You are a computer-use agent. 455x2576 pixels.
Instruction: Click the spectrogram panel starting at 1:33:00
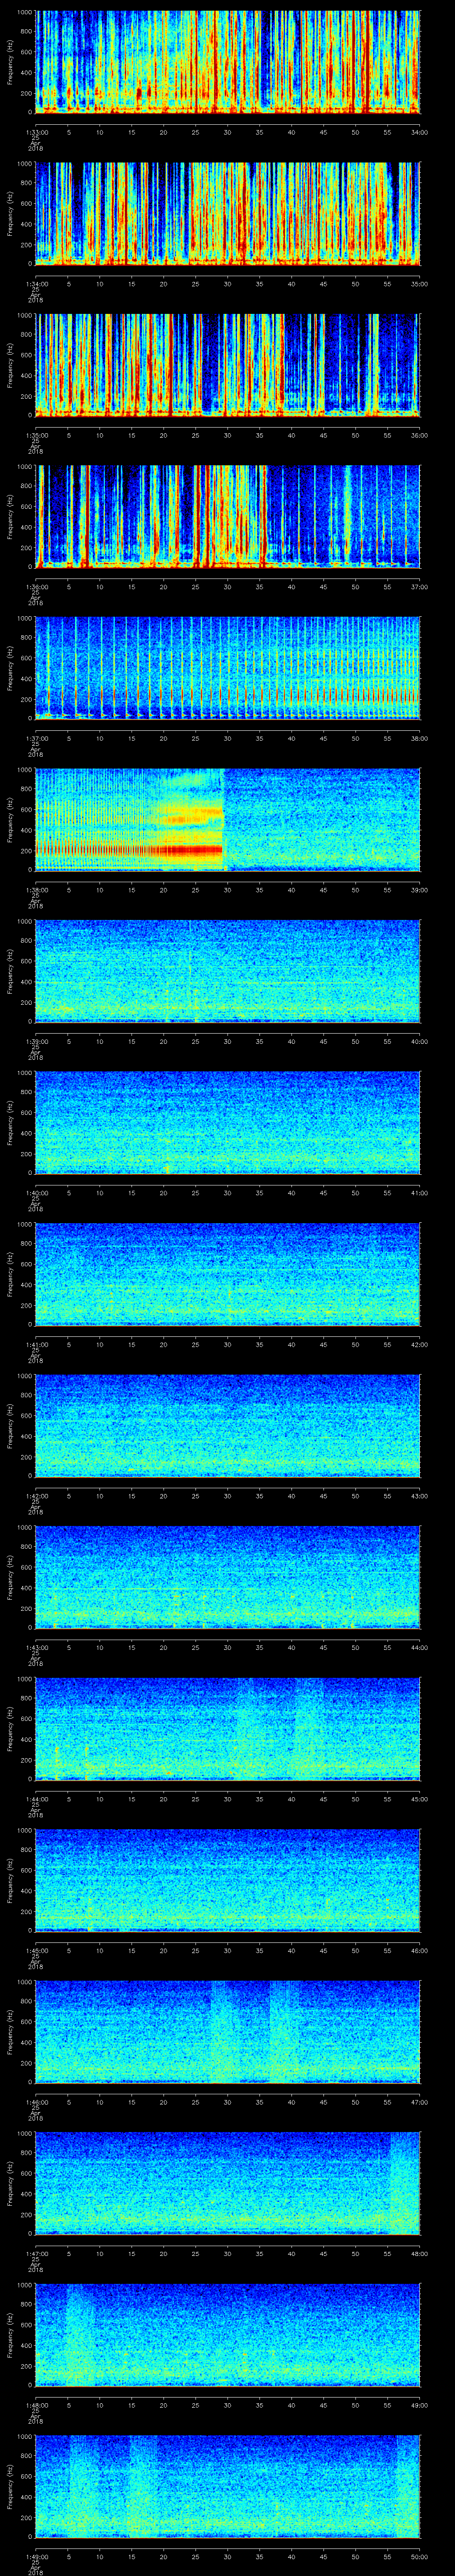click(227, 62)
